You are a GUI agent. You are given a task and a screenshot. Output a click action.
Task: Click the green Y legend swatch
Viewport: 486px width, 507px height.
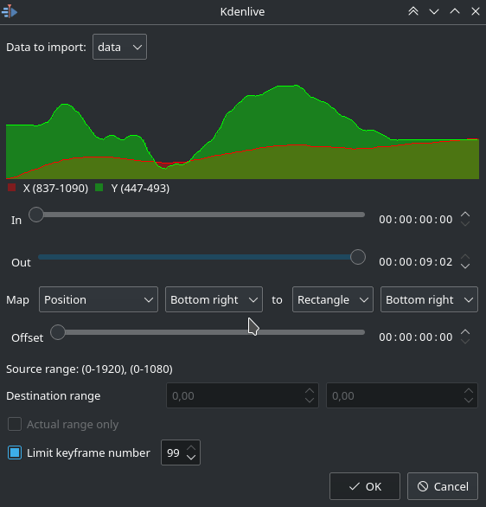99,188
